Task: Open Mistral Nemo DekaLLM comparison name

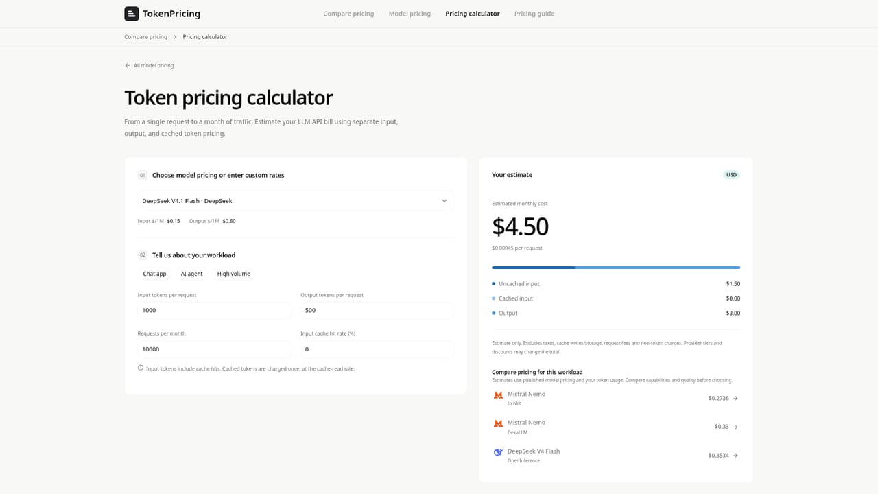Action: 526,423
